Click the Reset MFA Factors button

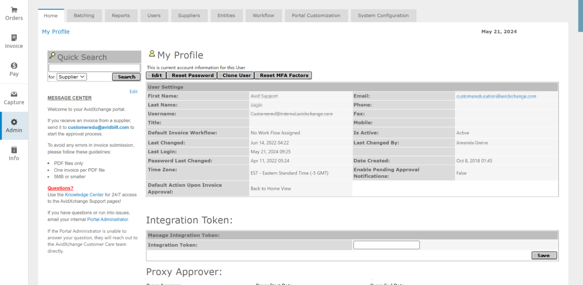point(283,75)
